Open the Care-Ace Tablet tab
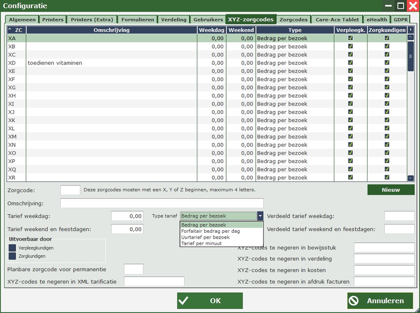420x313 pixels. [x=337, y=19]
